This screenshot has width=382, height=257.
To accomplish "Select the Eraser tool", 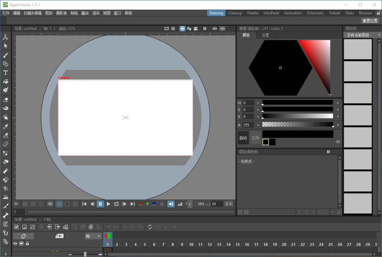I will click(5, 100).
